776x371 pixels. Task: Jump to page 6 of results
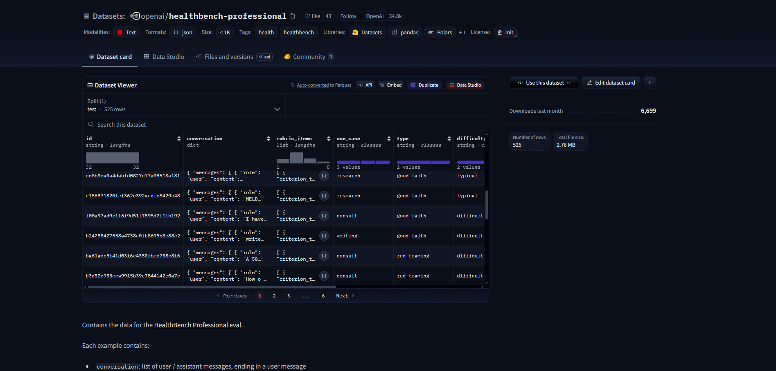click(323, 296)
